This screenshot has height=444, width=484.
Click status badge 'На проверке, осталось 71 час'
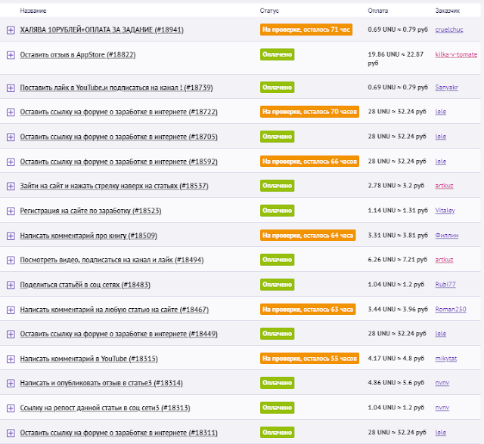[306, 29]
